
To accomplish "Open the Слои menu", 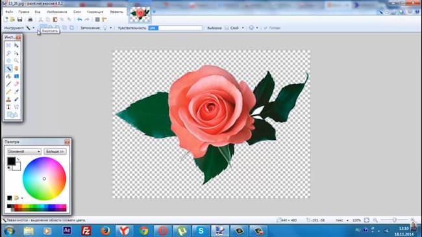I will [x=77, y=12].
